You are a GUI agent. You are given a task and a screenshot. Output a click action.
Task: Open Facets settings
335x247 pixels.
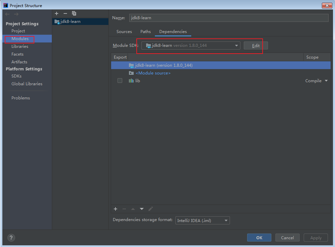[x=18, y=54]
